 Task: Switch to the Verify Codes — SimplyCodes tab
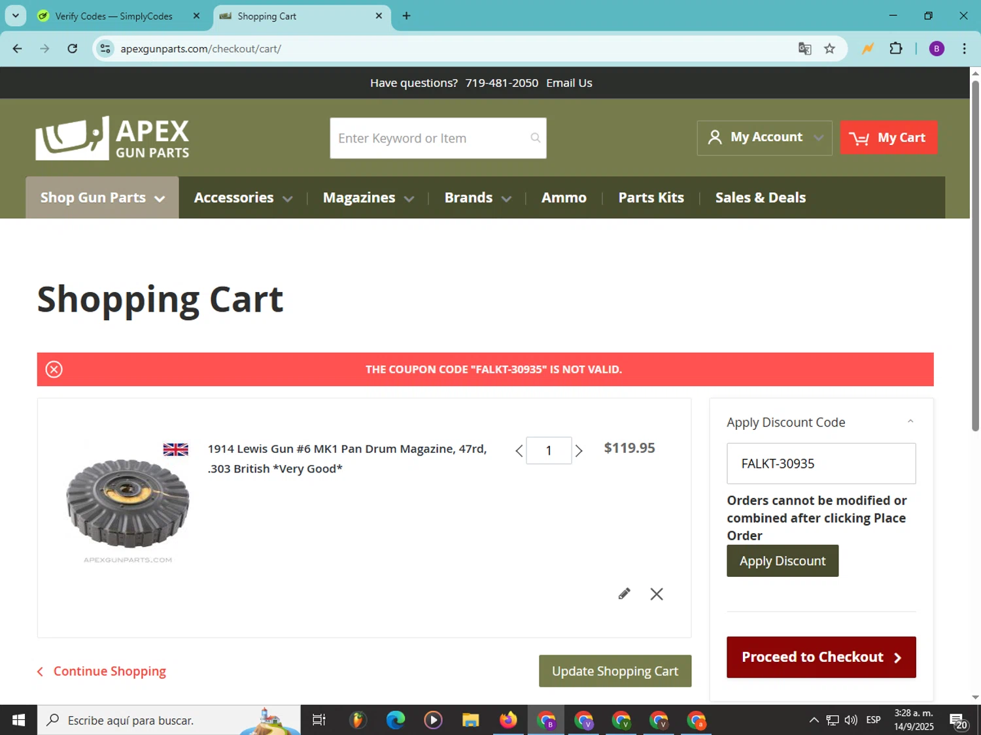113,16
